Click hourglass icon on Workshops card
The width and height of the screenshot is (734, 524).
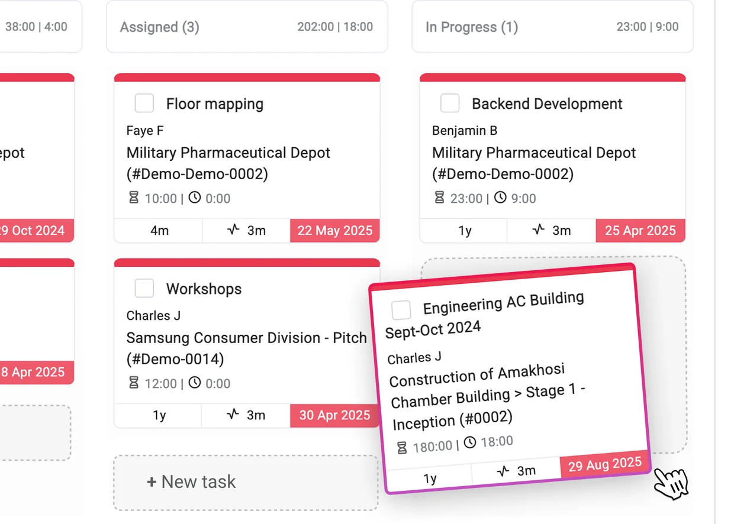click(134, 383)
